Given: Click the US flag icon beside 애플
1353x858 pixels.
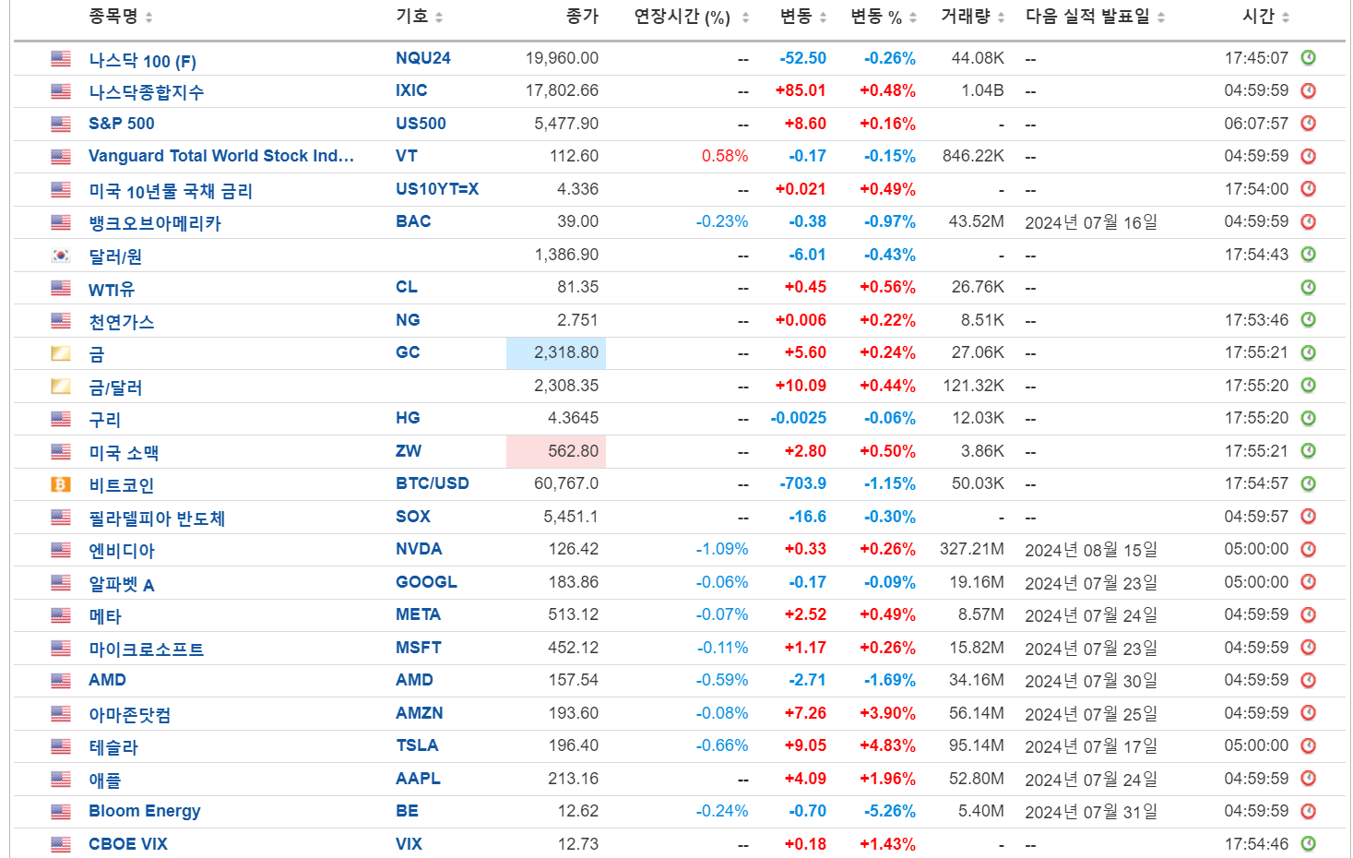Looking at the screenshot, I should coord(61,780).
